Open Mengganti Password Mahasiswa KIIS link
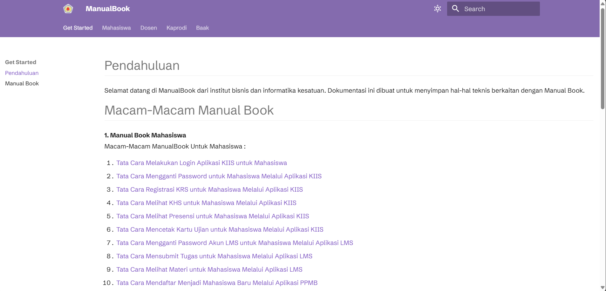The image size is (606, 291). 219,176
